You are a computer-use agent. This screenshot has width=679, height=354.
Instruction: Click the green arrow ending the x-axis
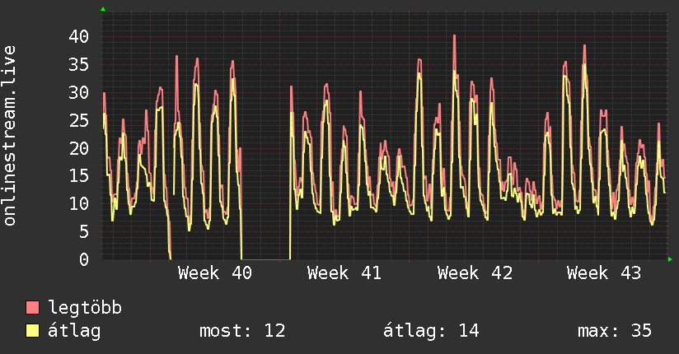coord(670,259)
